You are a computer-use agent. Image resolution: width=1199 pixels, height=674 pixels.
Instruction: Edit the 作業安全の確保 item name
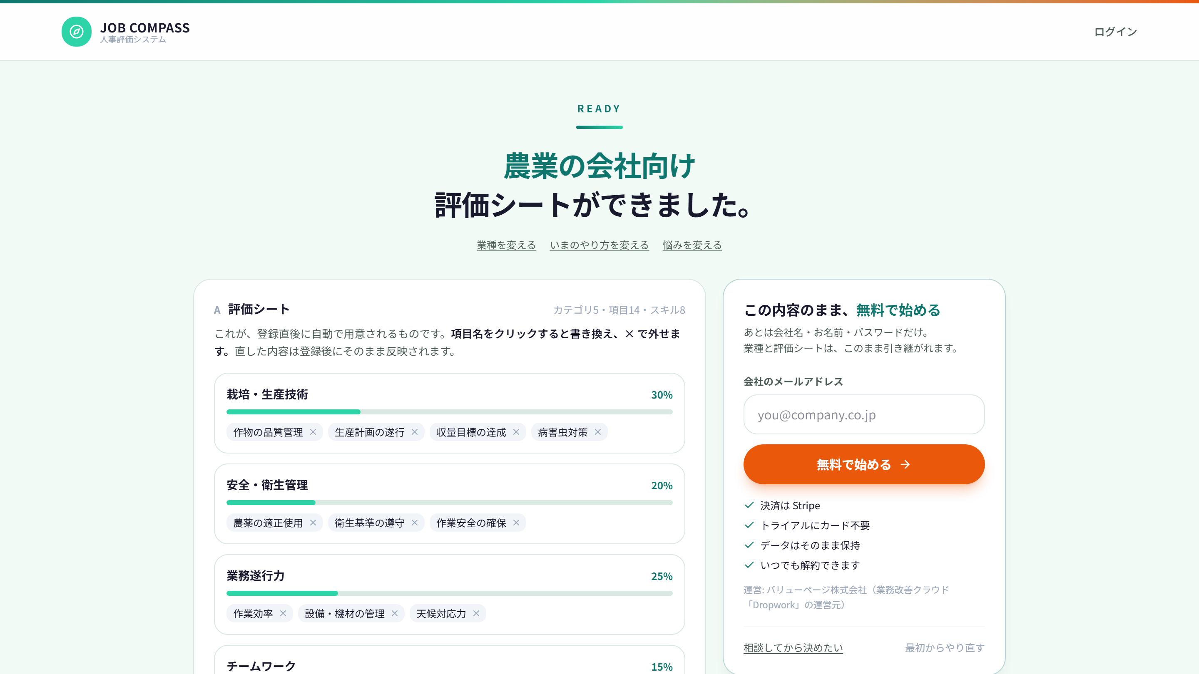[x=471, y=523]
